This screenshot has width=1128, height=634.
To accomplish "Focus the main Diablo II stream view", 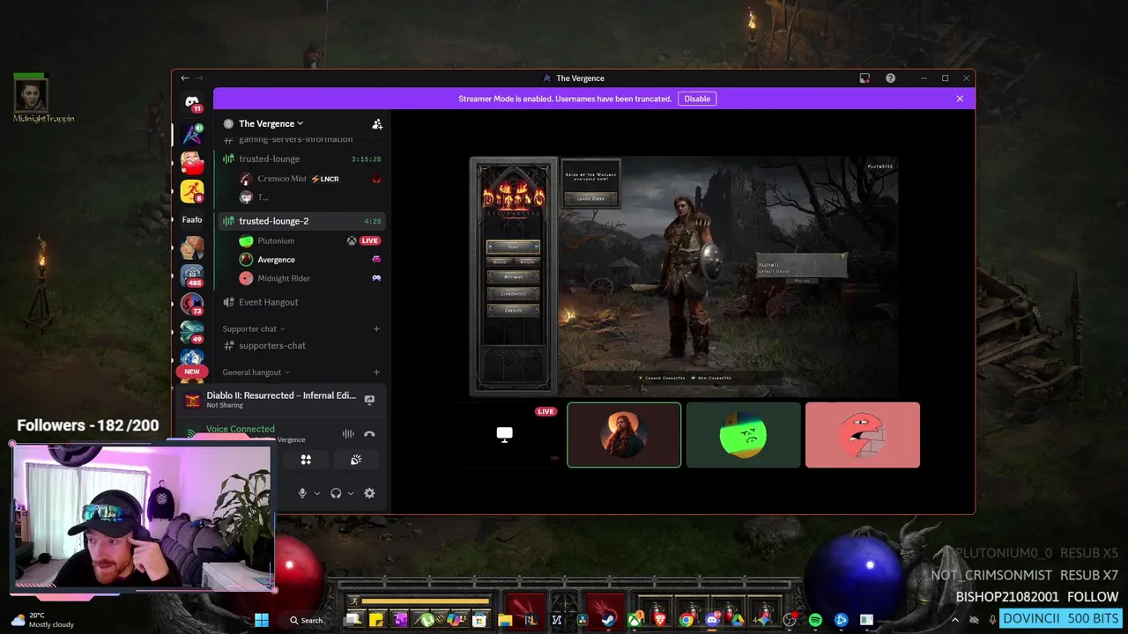I will (x=683, y=276).
